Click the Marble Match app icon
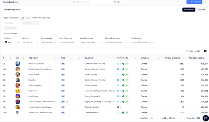Screen dimensions: 209x122 (x=17, y=107)
